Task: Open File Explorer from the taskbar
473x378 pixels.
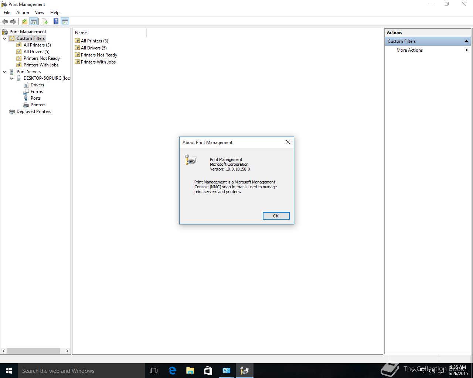Action: tap(190, 371)
